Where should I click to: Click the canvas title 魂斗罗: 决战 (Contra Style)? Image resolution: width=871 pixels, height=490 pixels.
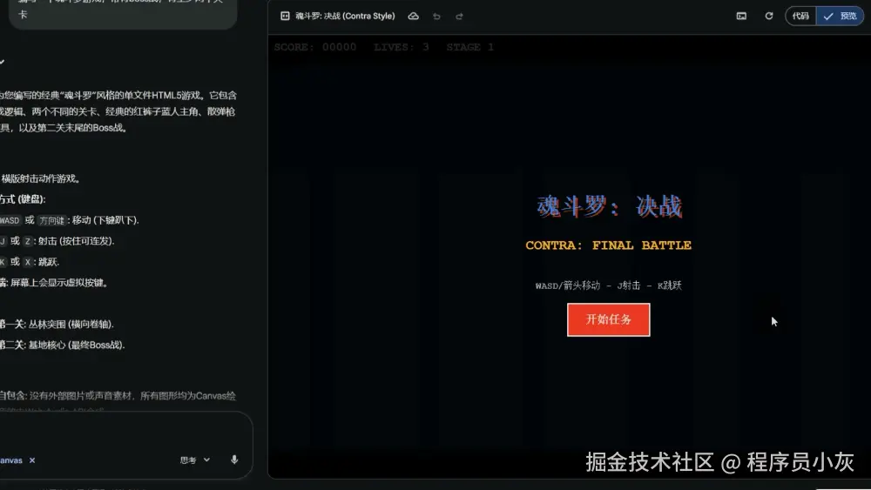(345, 16)
